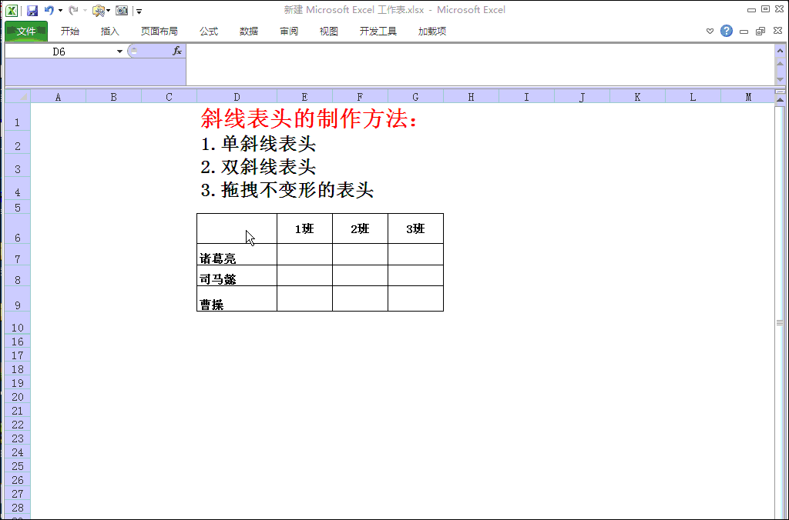The width and height of the screenshot is (789, 520).
Task: Click the fx Insert Function icon
Action: click(x=177, y=51)
